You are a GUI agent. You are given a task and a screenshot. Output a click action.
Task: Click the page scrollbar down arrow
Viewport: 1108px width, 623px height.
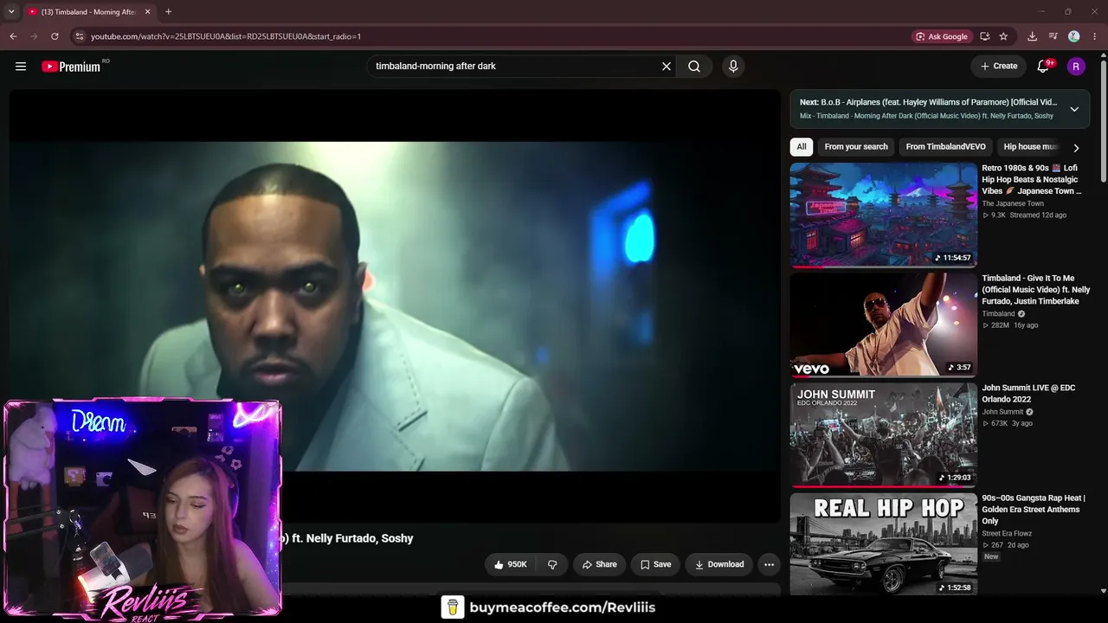pos(1103,591)
